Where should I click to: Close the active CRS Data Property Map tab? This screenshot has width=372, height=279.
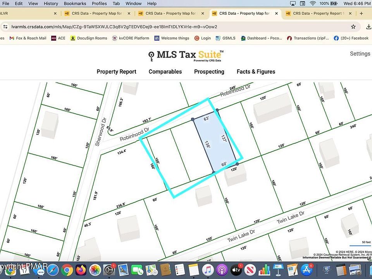[276, 13]
